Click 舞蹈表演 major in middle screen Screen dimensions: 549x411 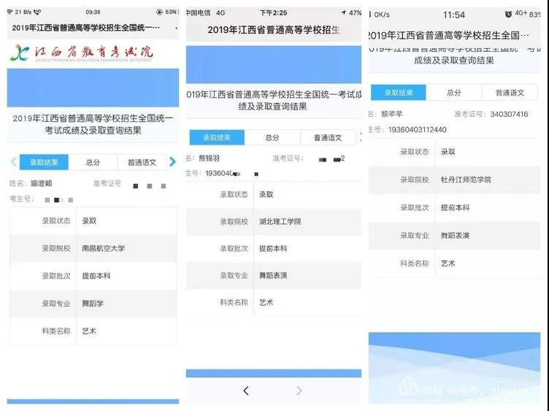(x=273, y=275)
